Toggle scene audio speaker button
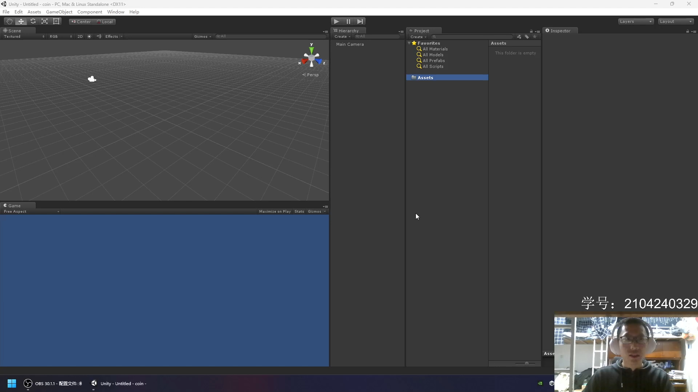The image size is (698, 392). (99, 36)
